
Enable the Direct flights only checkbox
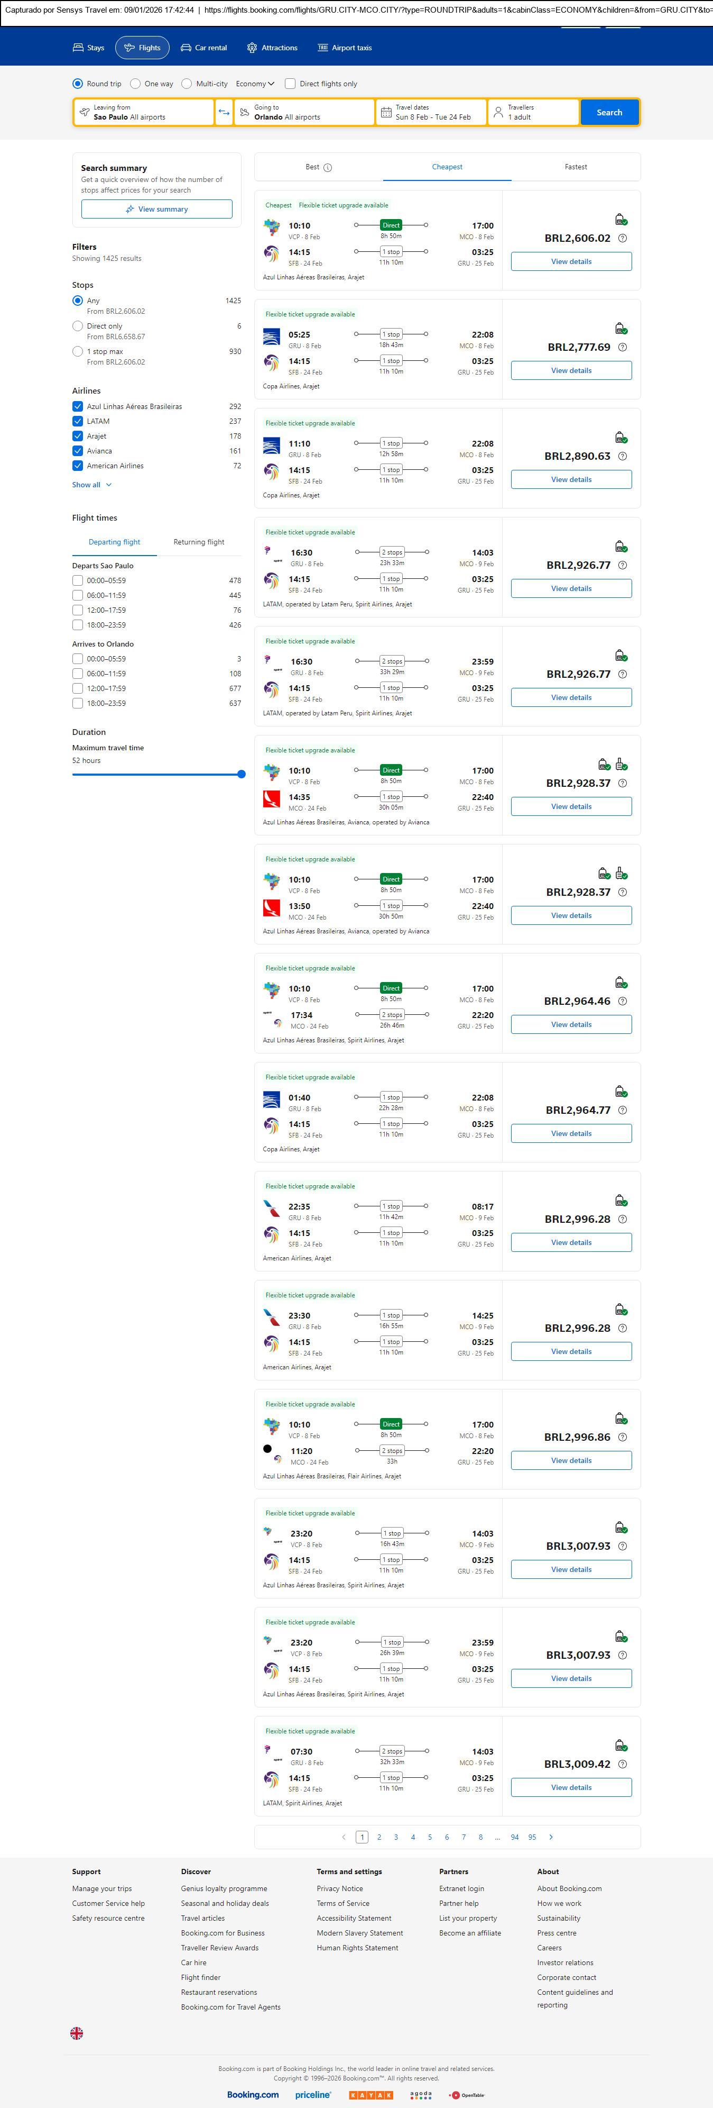(x=290, y=84)
